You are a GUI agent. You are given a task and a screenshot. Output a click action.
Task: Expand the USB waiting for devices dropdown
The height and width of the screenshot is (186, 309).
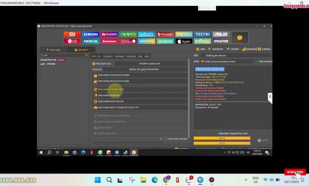coord(236,55)
